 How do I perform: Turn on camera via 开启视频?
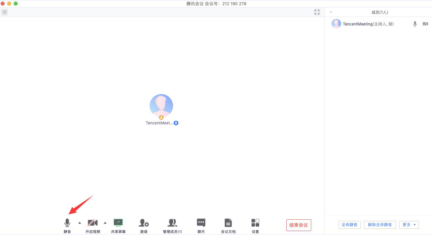click(x=93, y=226)
